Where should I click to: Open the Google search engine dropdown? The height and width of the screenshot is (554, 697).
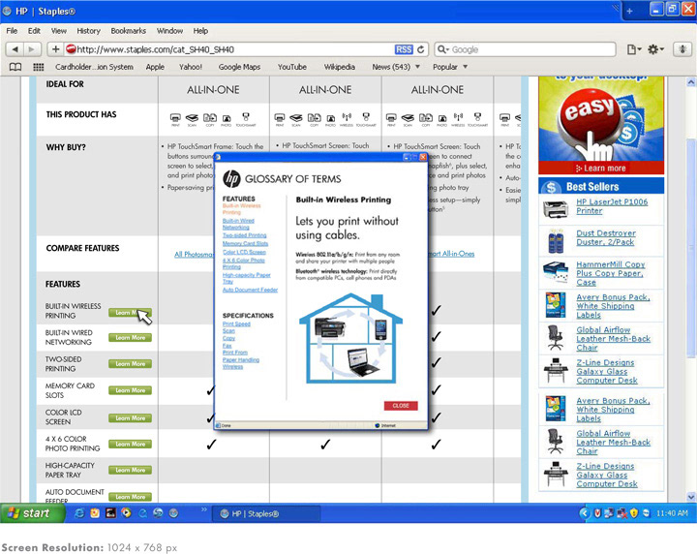442,49
